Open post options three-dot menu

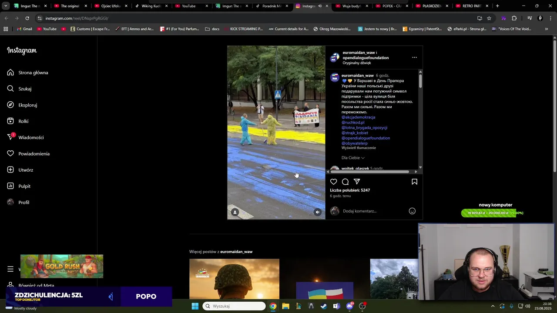pos(414,57)
